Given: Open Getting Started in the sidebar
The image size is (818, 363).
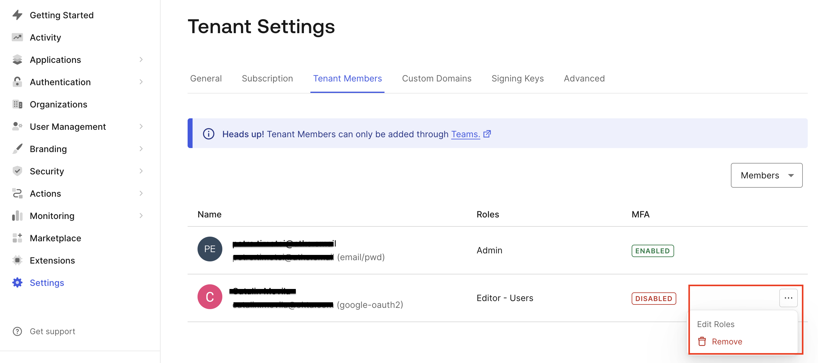Looking at the screenshot, I should pyautogui.click(x=62, y=15).
